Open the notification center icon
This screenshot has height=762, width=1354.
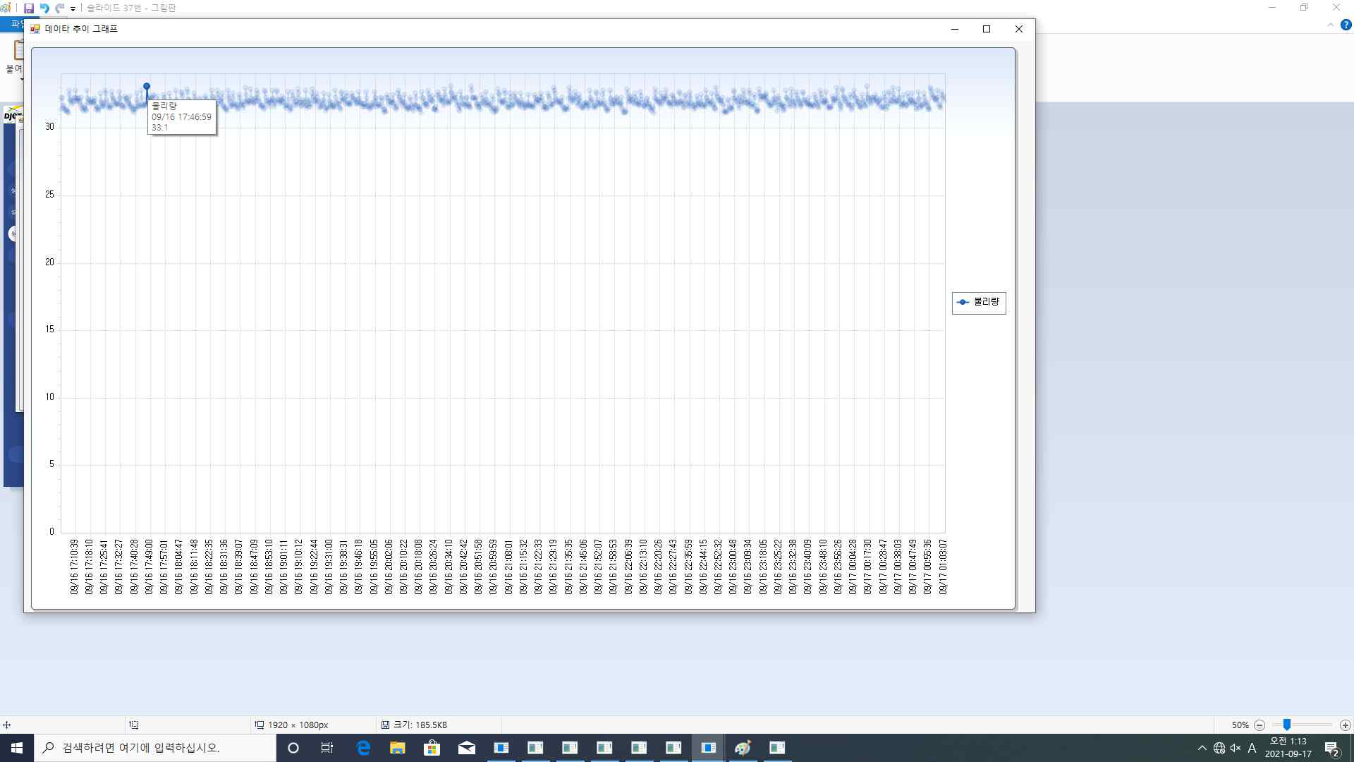click(1331, 748)
